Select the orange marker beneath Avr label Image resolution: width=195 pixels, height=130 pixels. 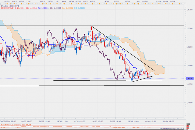tap(138, 4)
